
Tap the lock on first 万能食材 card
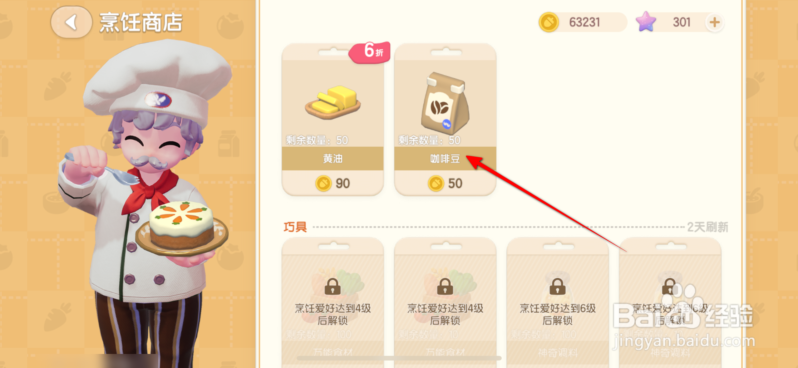[332, 286]
